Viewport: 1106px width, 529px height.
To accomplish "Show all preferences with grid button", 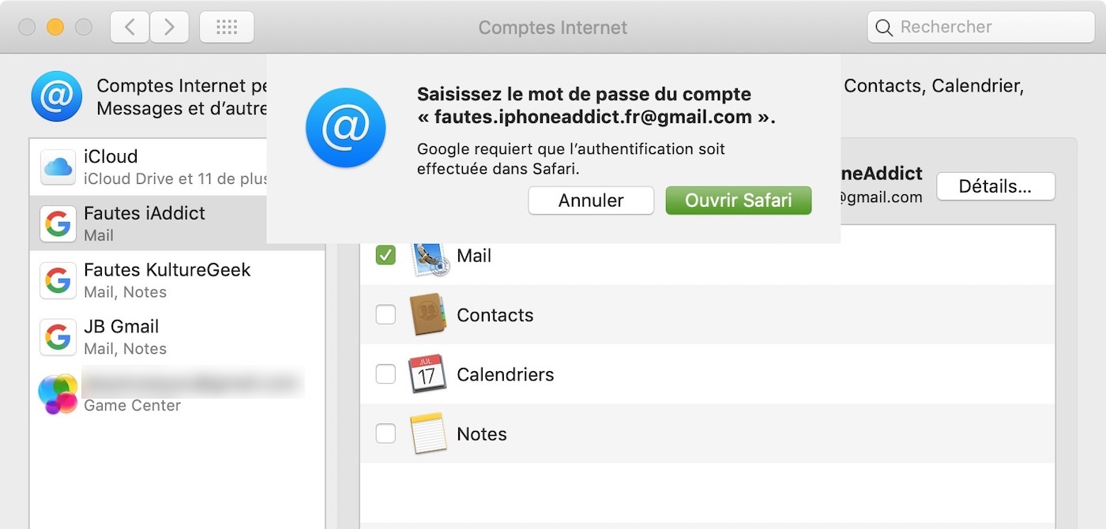I will [227, 27].
